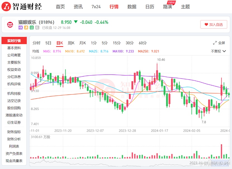Click the stock name 猫眼娱乐 (01896)
The image size is (232, 169).
pyautogui.click(x=36, y=22)
